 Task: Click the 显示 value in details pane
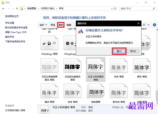(91, 111)
